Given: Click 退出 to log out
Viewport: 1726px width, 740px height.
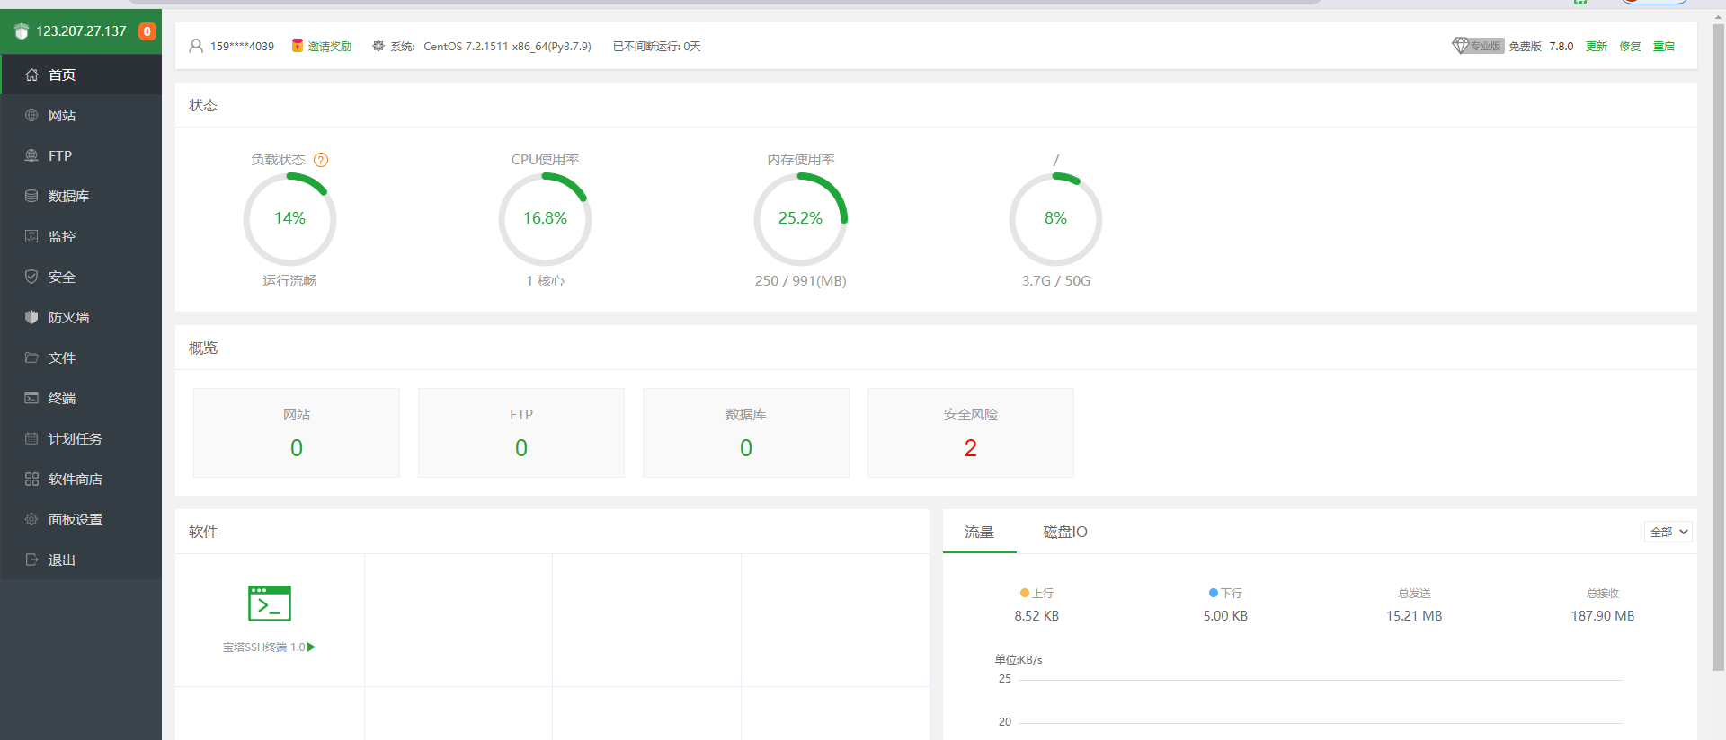Looking at the screenshot, I should (81, 559).
